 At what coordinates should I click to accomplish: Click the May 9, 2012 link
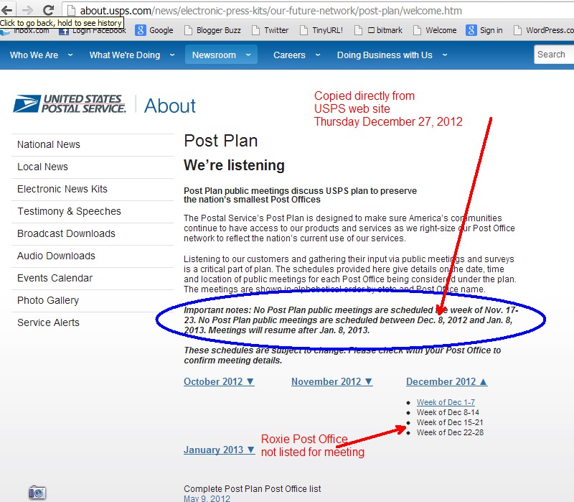click(x=207, y=498)
